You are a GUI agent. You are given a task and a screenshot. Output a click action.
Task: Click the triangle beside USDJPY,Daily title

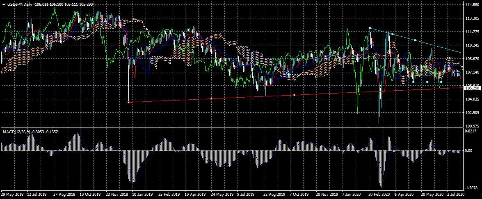[4, 4]
